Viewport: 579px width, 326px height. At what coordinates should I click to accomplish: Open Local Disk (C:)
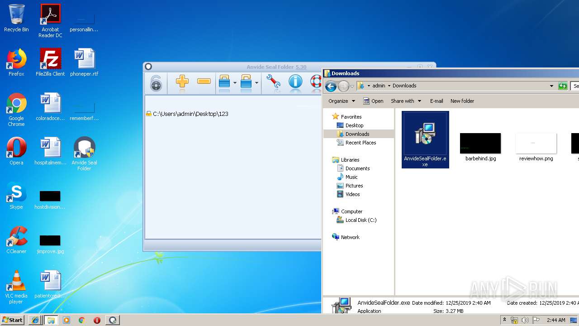356,220
